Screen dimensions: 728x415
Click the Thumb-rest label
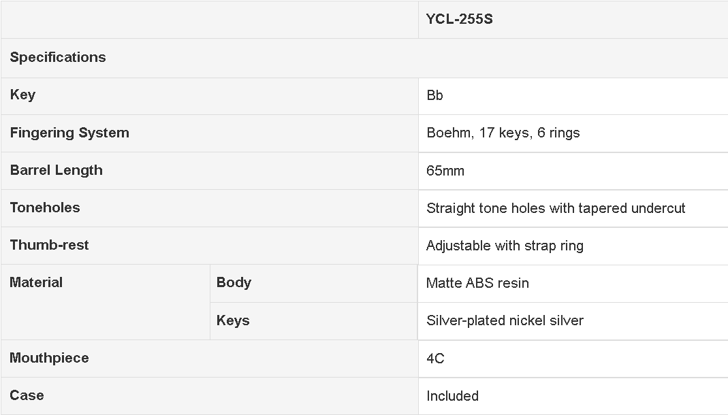click(49, 246)
